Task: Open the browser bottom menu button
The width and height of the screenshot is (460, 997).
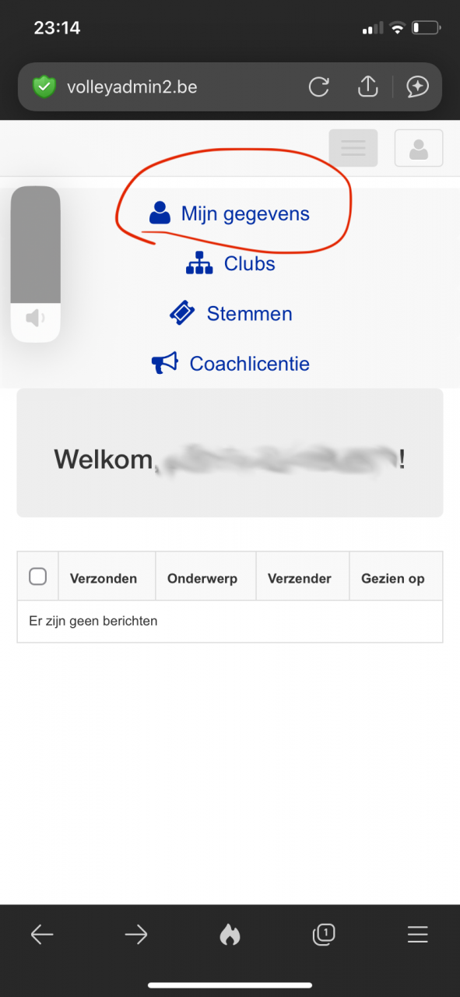Action: (418, 934)
